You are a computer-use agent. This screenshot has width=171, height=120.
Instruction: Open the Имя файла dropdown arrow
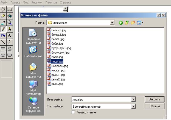click(133, 99)
